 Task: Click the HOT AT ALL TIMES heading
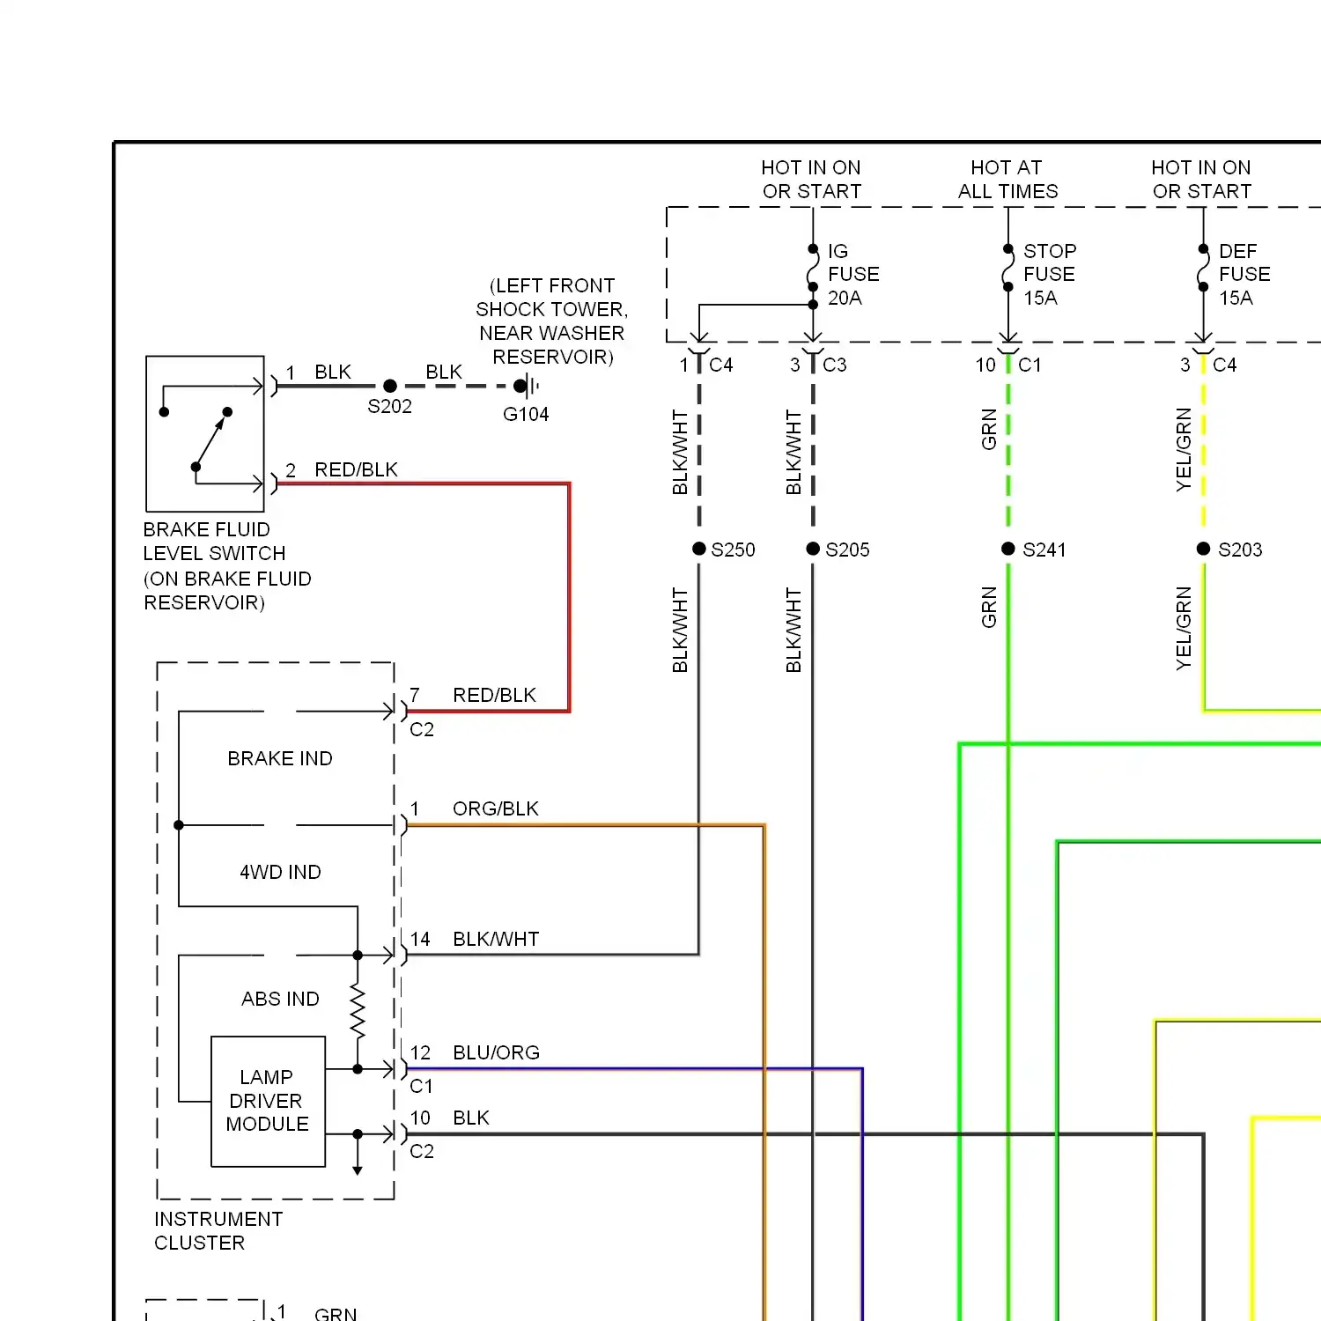(x=1007, y=180)
